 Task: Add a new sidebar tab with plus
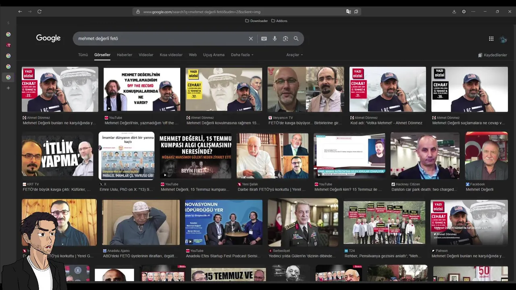(x=8, y=88)
